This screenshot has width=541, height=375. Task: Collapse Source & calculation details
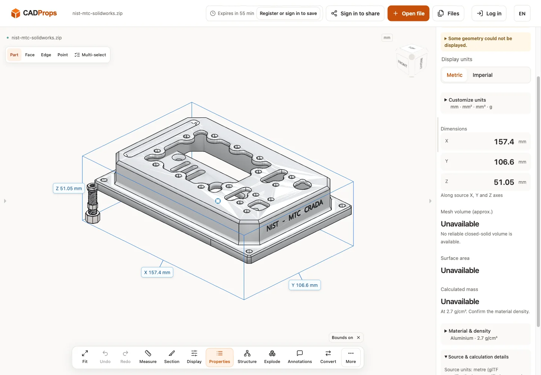[x=476, y=357]
